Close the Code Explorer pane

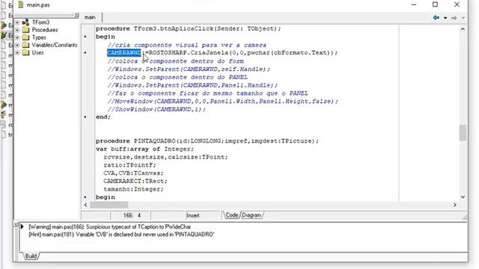(x=76, y=15)
